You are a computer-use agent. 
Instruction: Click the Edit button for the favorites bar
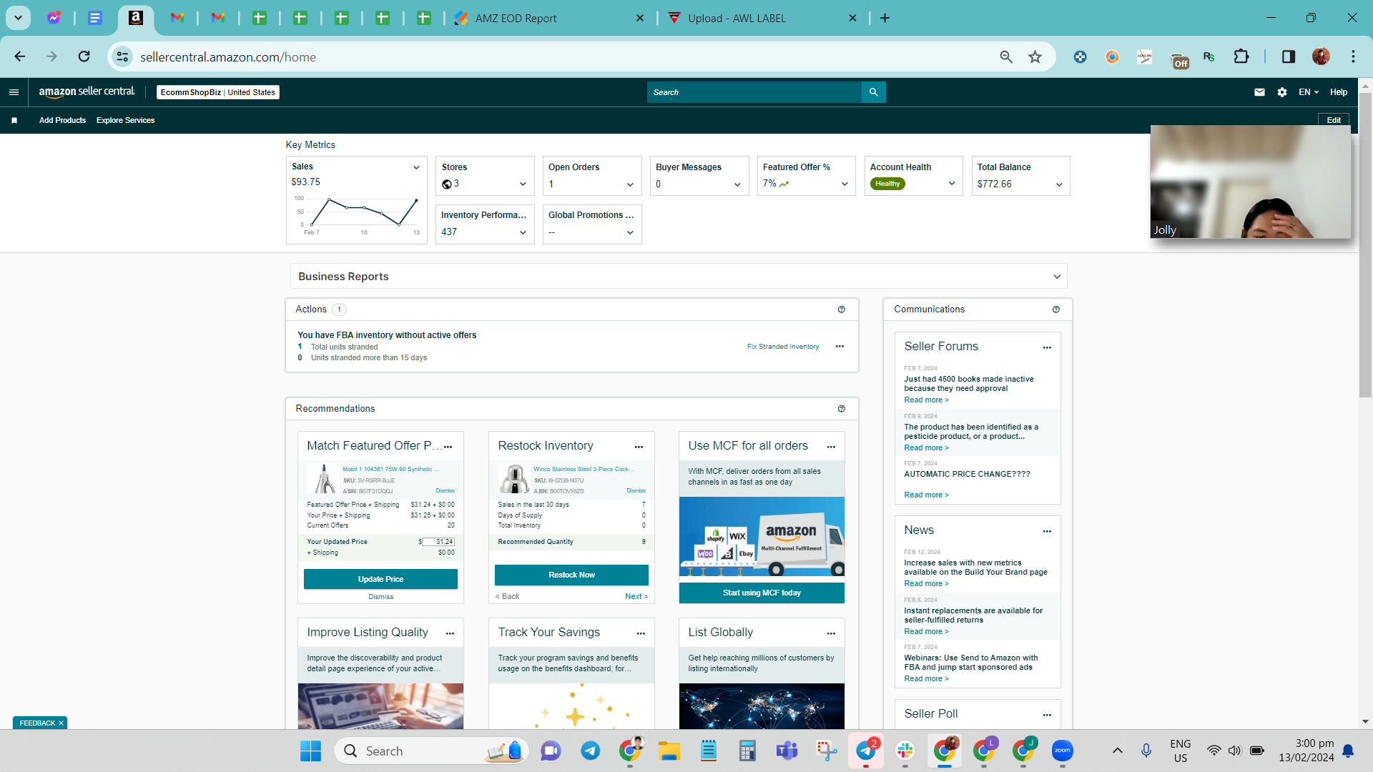(1334, 120)
